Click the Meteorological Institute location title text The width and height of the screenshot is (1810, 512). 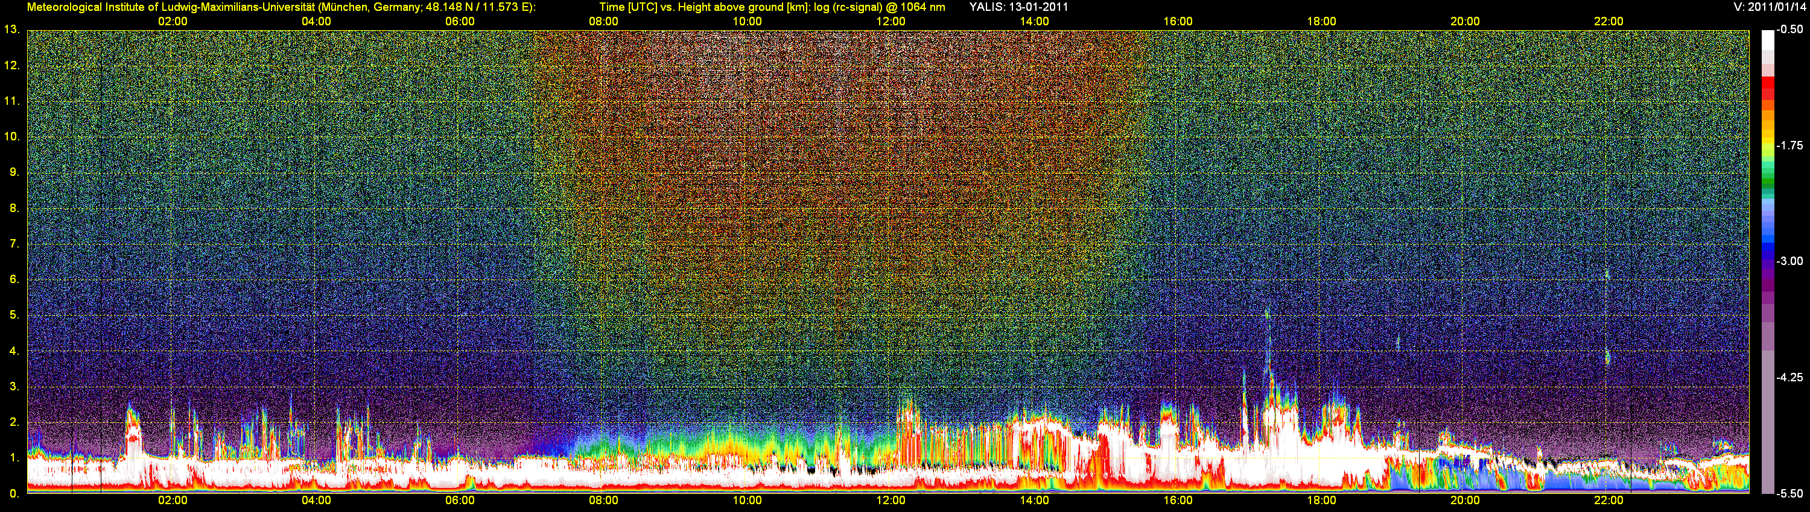[x=281, y=7]
